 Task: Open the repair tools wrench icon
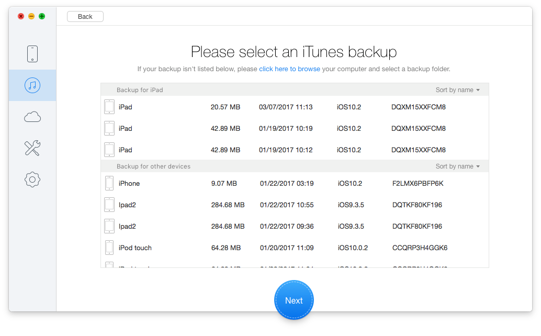coord(32,148)
